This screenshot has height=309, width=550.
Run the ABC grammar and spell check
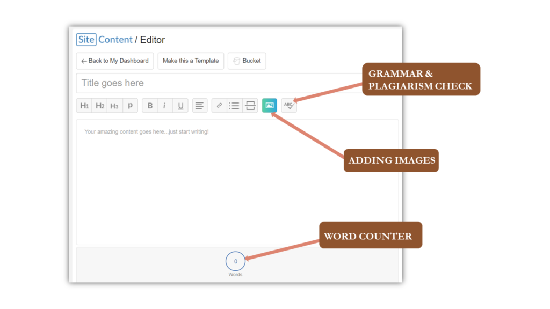(289, 106)
